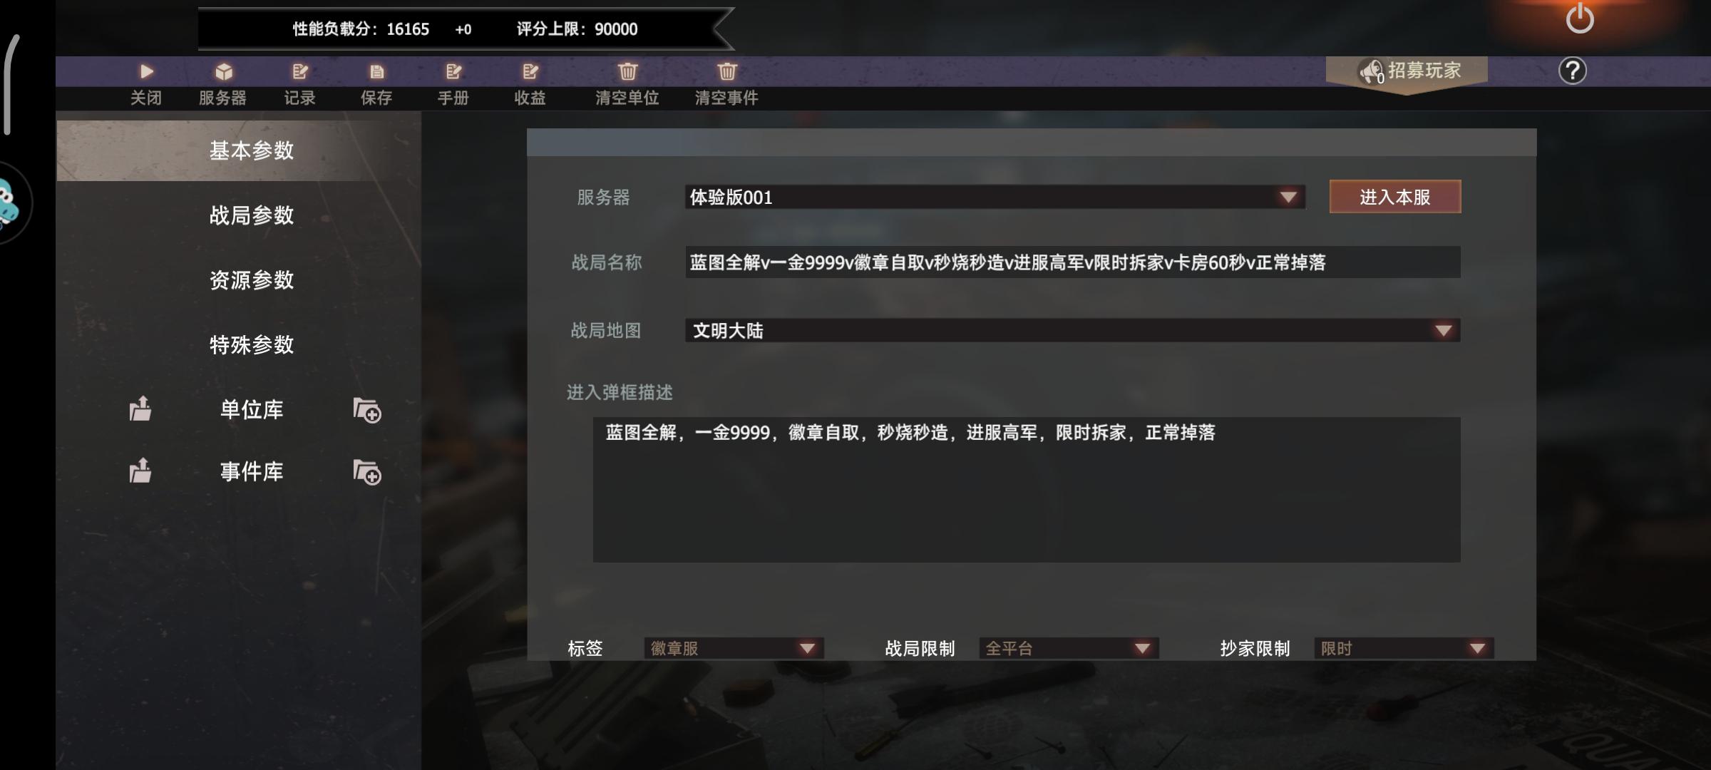Click the add folder icon beside 事件库
The height and width of the screenshot is (770, 1711).
(367, 472)
